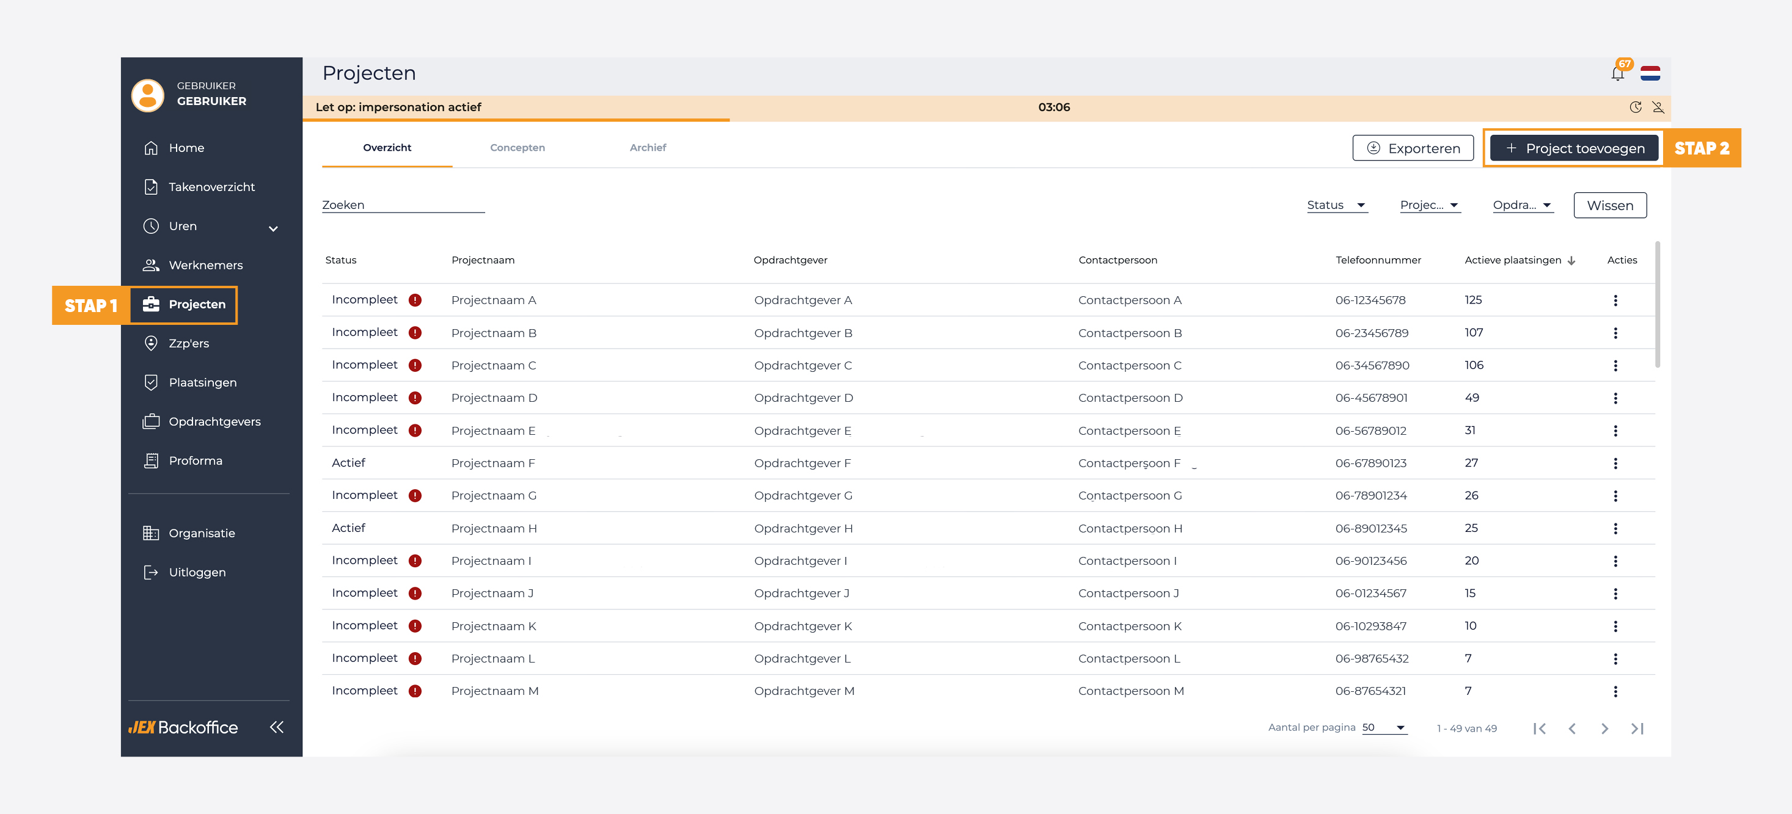Open actions menu for Projectnaam H

click(x=1615, y=528)
